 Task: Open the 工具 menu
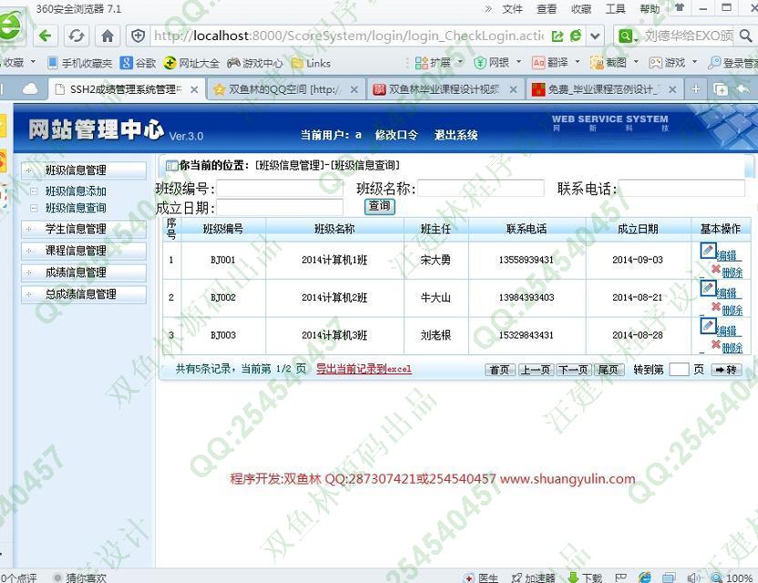pos(615,9)
